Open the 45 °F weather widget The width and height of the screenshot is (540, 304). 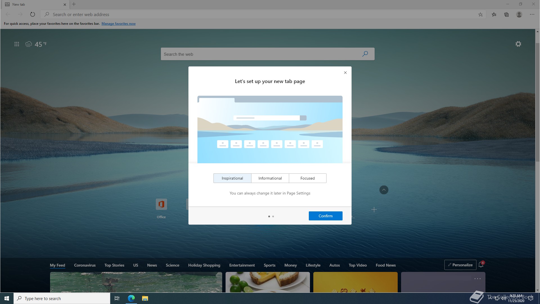click(36, 44)
